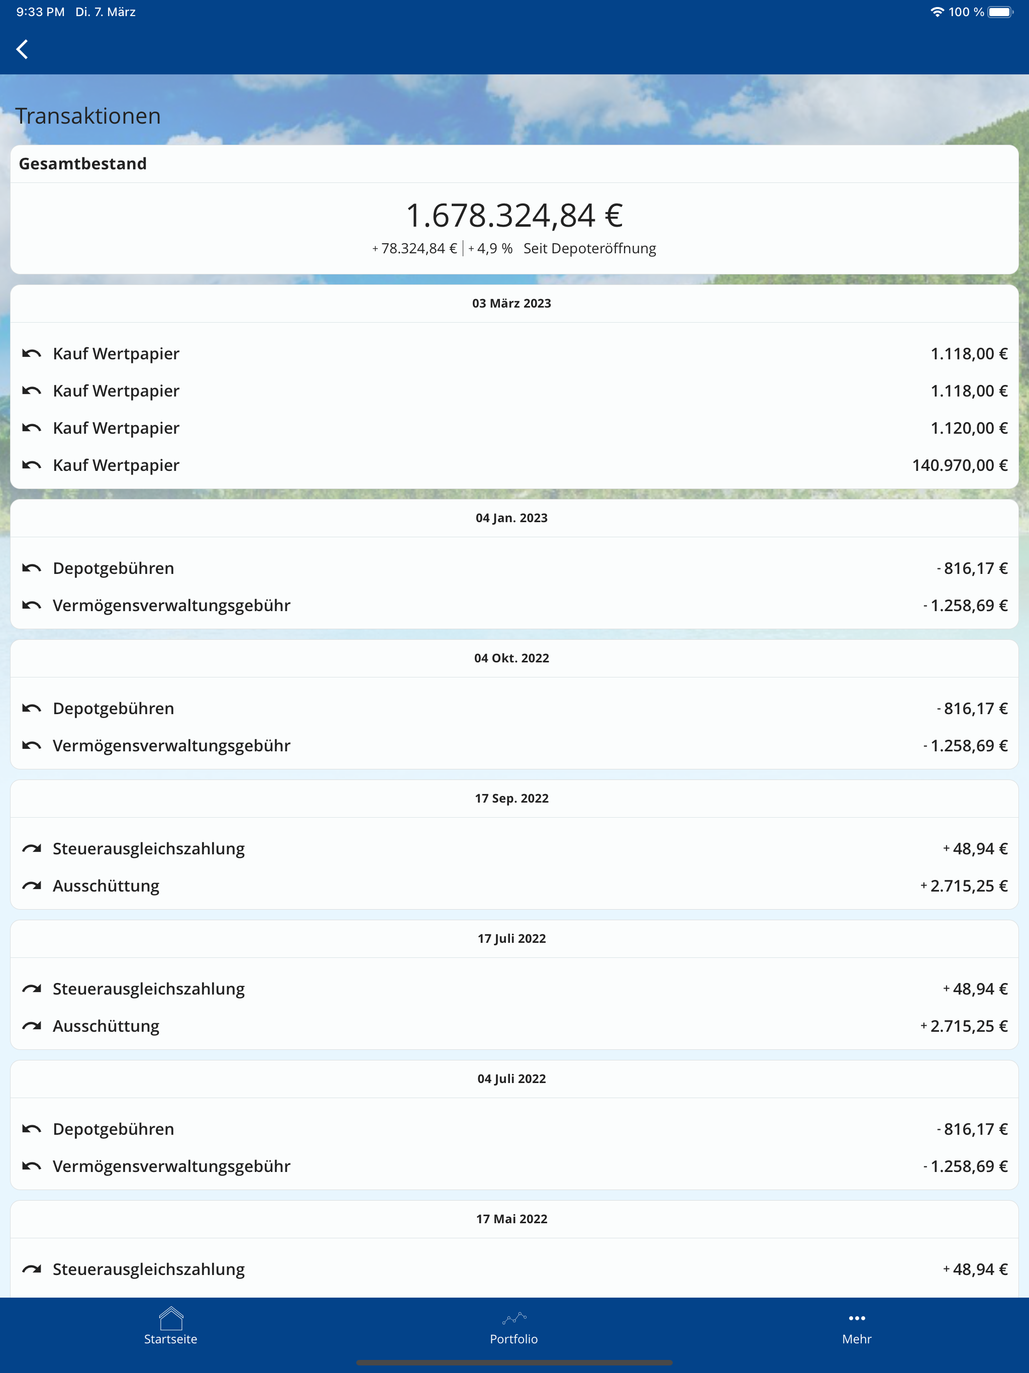
Task: Click incoming arrow icon of Steuerausgleichszahlung 17 Juli 2022
Action: click(32, 990)
